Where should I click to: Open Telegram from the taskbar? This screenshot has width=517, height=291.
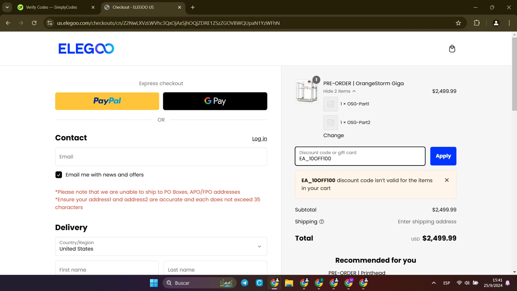(245, 283)
